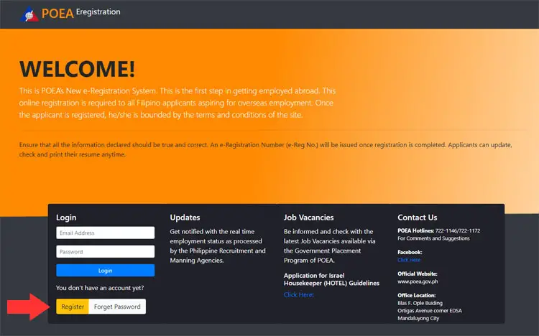Click 'Application for Israel Housekeeper (HOTEL) Guidelines' text
This screenshot has height=336, width=539.
coord(331,279)
